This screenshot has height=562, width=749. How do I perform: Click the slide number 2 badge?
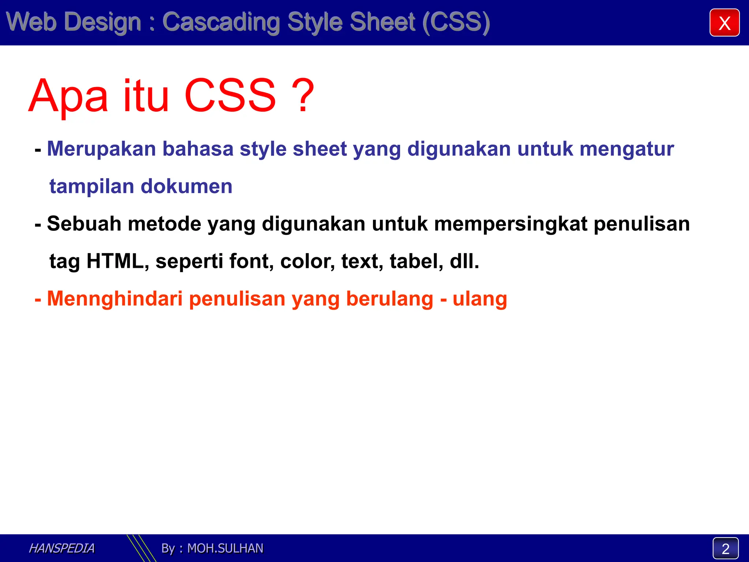tap(725, 548)
